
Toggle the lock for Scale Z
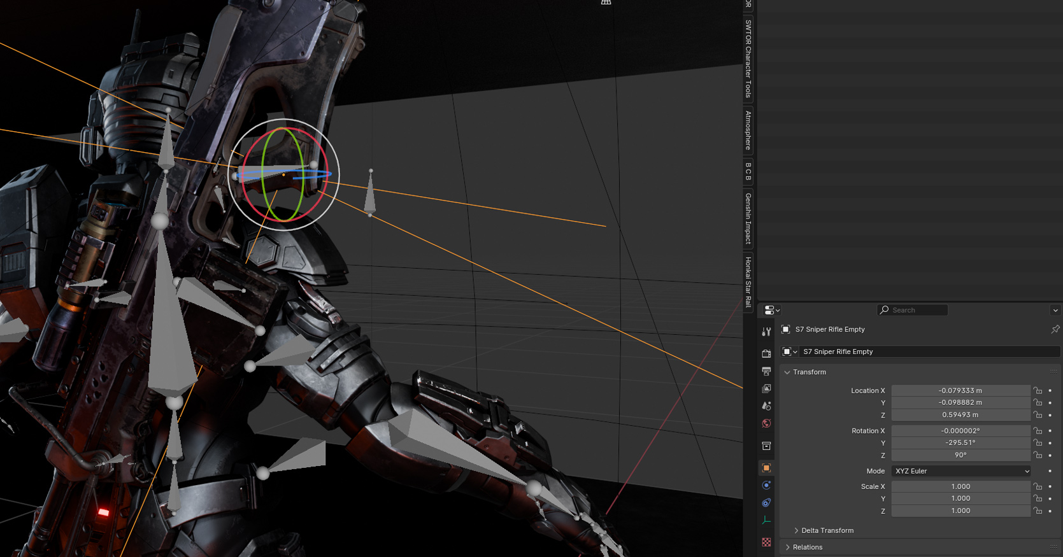(x=1038, y=511)
